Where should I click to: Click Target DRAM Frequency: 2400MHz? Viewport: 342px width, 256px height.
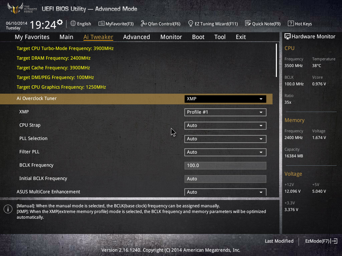54,58
